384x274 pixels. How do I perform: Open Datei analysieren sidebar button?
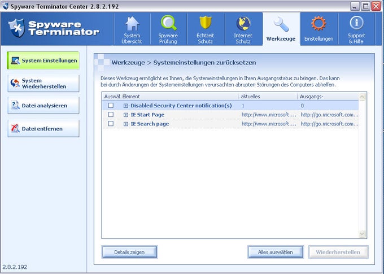(x=43, y=106)
